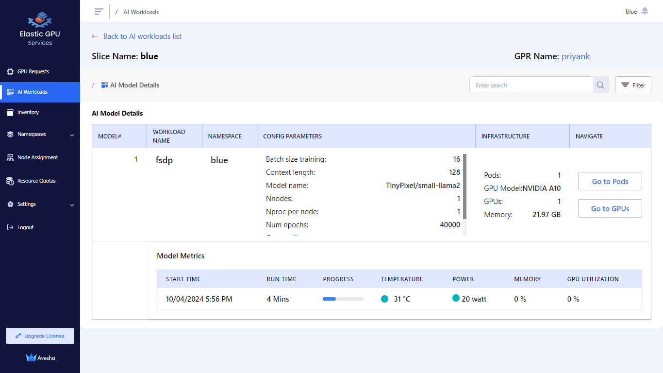
Task: Click the hamburger menu icon in top bar
Action: pos(99,11)
